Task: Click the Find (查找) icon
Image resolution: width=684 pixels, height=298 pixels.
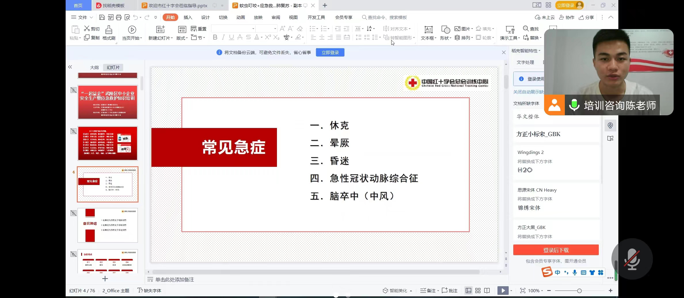Action: pos(526,28)
